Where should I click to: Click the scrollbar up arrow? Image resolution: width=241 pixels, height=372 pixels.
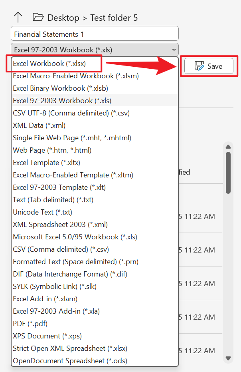tap(228, 147)
